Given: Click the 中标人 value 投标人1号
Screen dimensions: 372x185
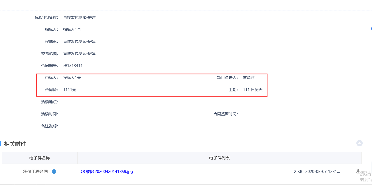Looking at the screenshot, I should [x=72, y=78].
